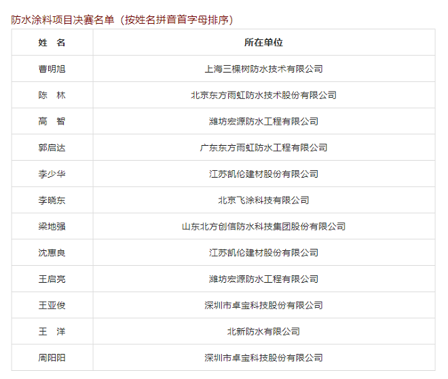The height and width of the screenshot is (379, 448).
Task: Select the name 周阳阳
Action: [x=52, y=357]
